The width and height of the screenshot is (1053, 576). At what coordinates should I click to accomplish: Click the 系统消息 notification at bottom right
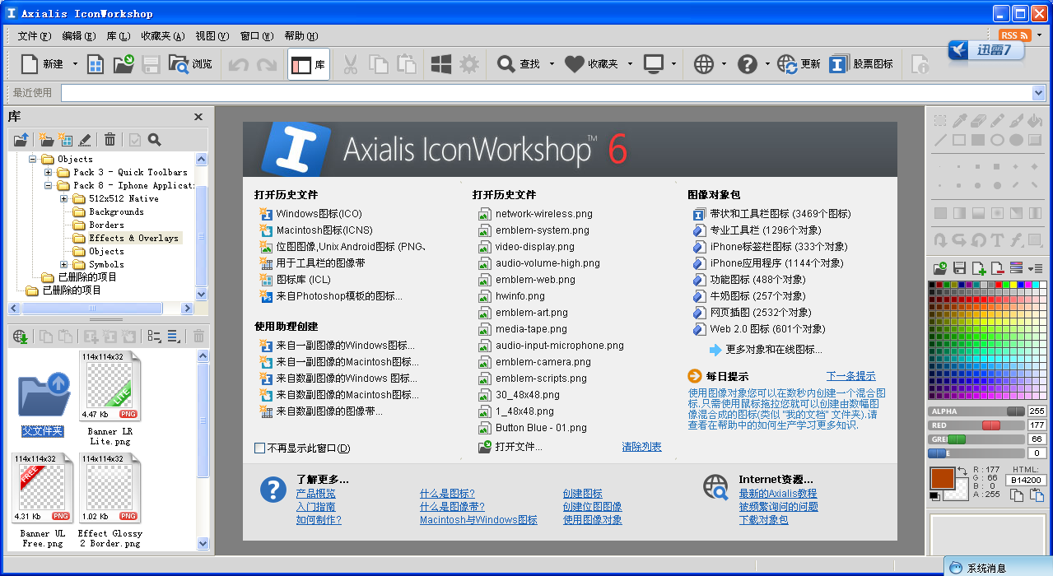point(999,568)
